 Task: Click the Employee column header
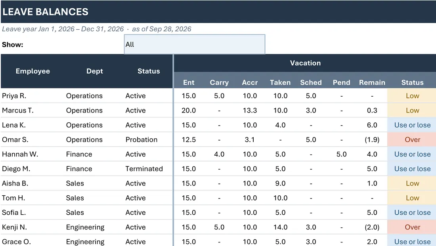(33, 71)
